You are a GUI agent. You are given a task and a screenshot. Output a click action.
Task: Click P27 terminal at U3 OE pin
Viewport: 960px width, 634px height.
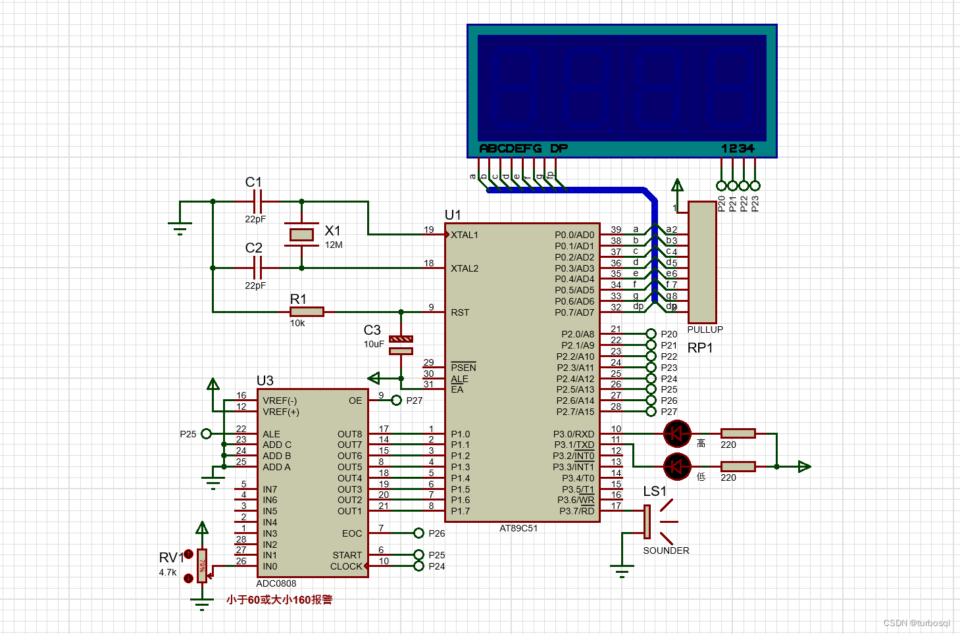(396, 400)
